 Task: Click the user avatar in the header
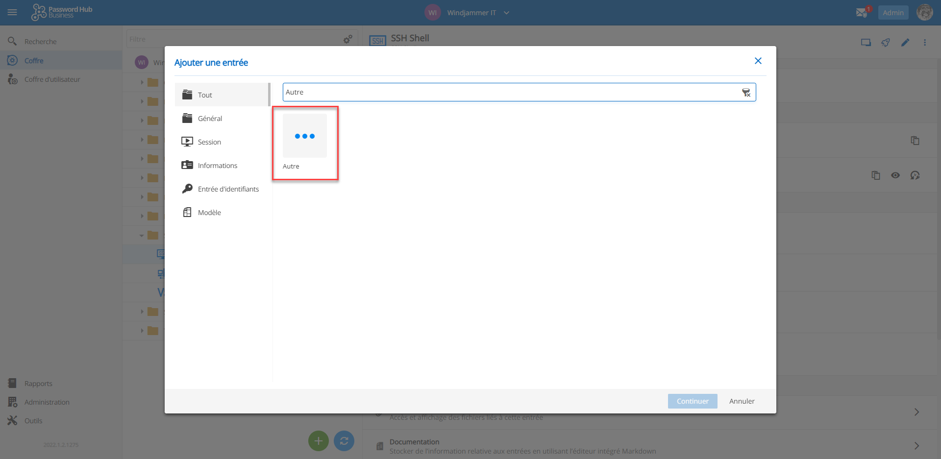[x=924, y=13]
